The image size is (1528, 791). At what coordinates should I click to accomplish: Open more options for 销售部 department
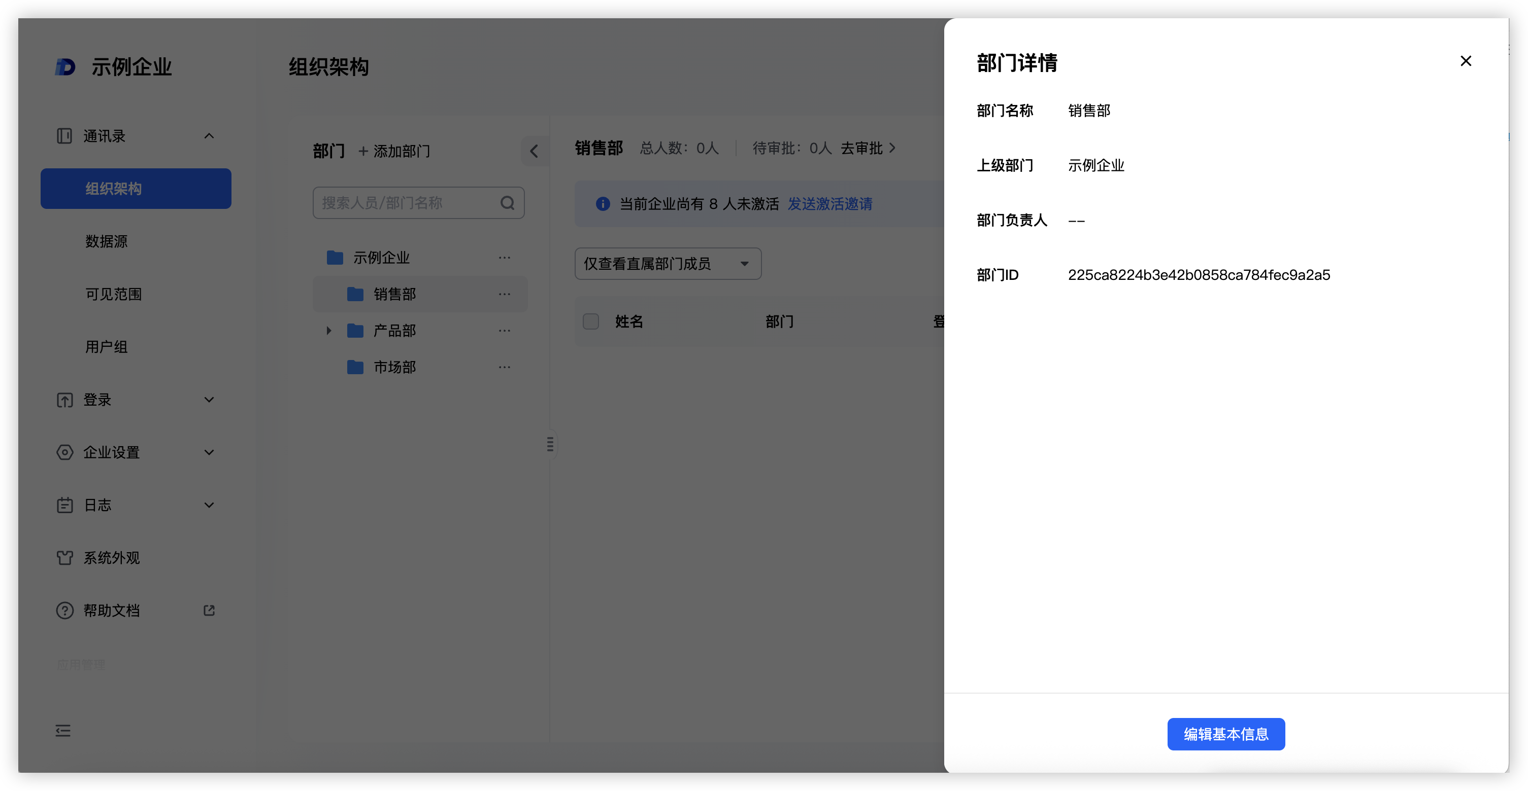[504, 294]
